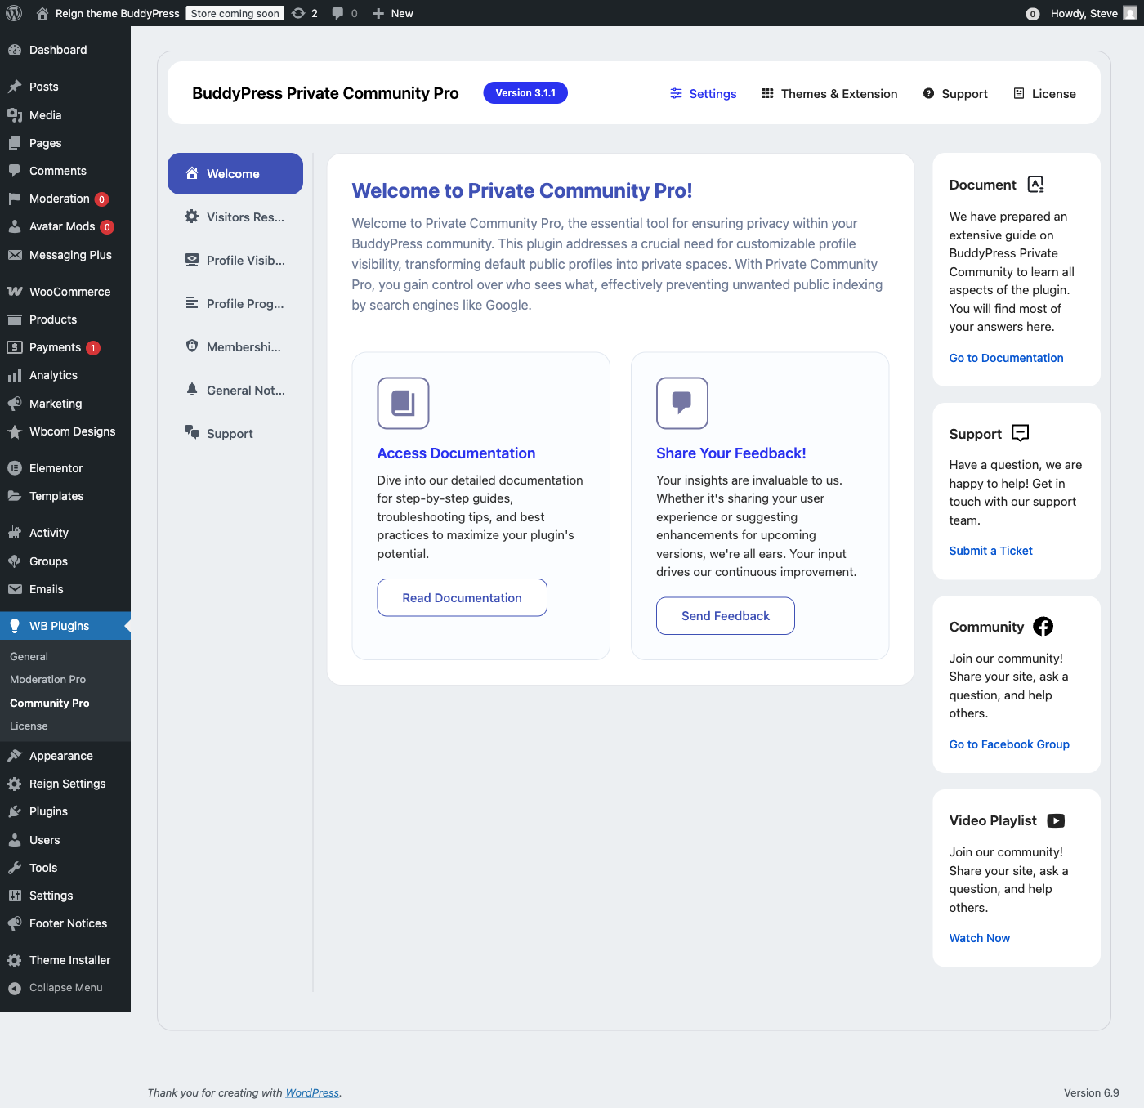
Task: Click the YouTube icon beside Video Playlist
Action: tap(1056, 820)
